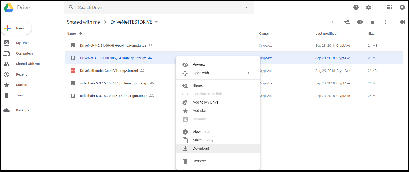This screenshot has width=409, height=172.
Task: Click Aug 29, 2018 modified date
Action: click(x=325, y=71)
